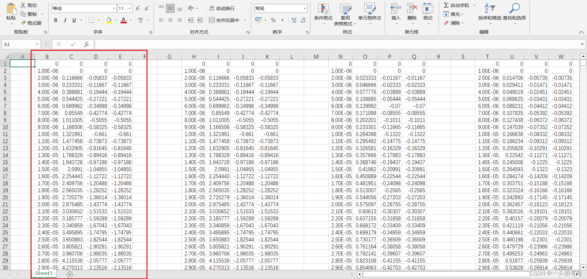Align cell text right
587x279 pixels.
[x=180, y=20]
